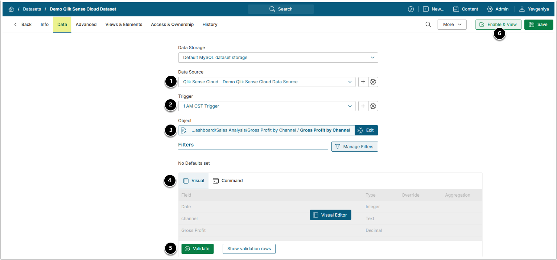Click Enable & View button
This screenshot has height=260, width=557.
tap(498, 25)
